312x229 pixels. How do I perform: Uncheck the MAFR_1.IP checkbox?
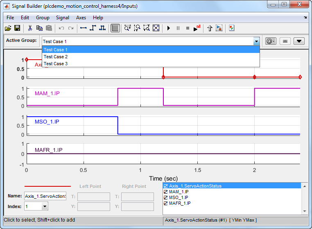coord(165,204)
